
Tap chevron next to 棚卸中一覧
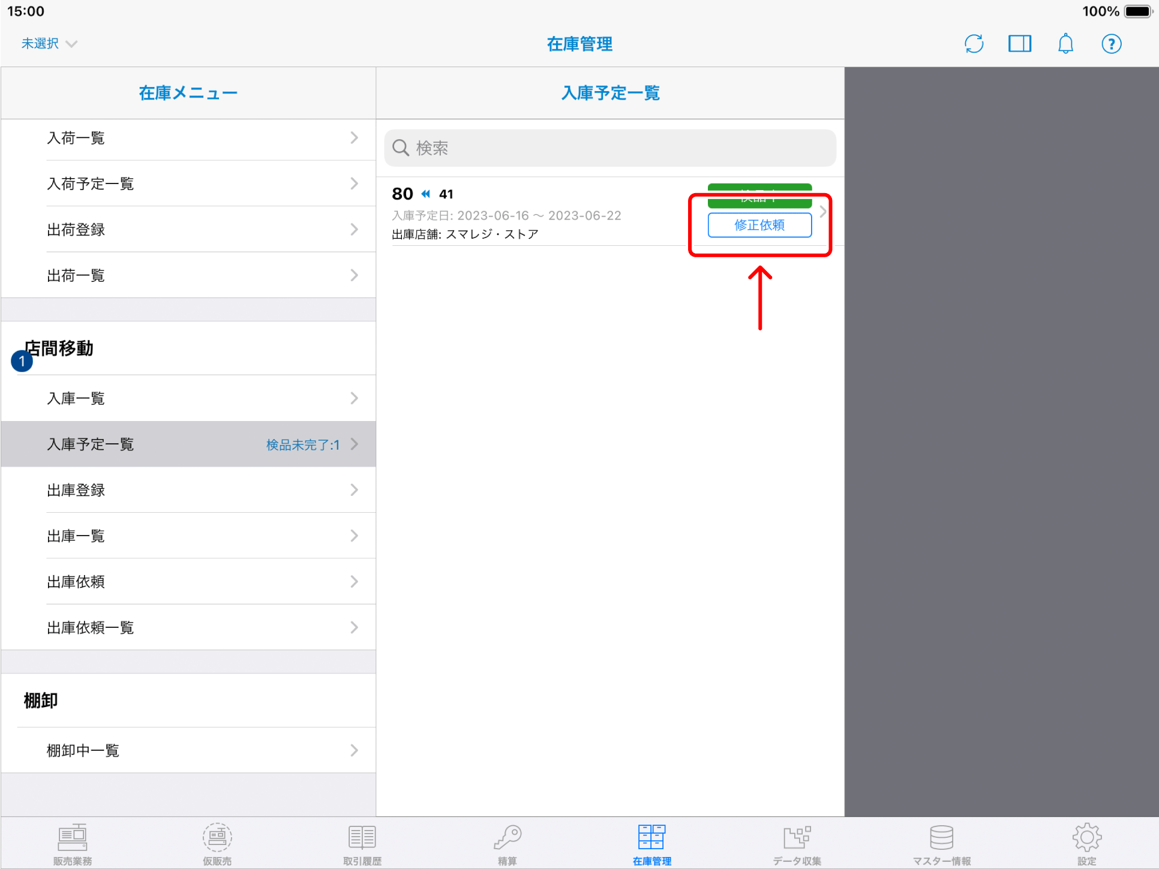point(354,750)
